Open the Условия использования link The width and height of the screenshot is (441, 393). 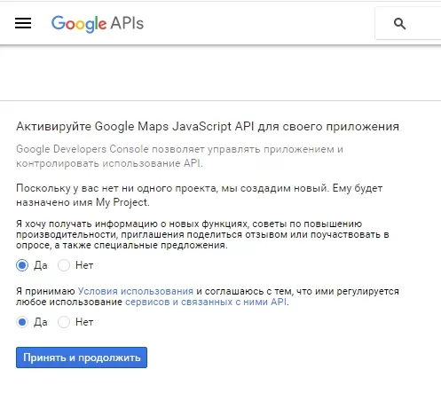coord(136,291)
